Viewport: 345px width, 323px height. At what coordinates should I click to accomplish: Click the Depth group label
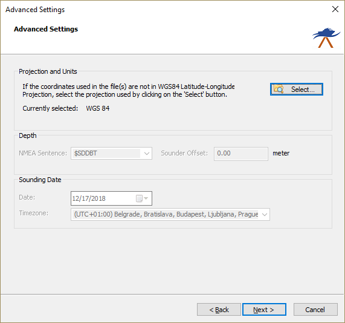coord(28,135)
